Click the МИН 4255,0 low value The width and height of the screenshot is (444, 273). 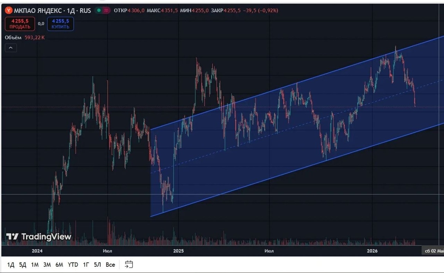(194, 11)
